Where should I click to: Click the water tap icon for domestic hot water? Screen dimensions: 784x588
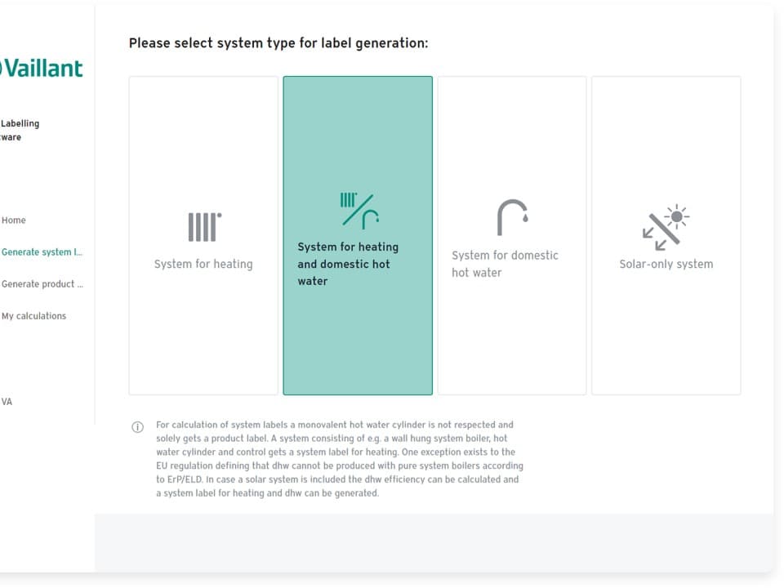pos(512,217)
